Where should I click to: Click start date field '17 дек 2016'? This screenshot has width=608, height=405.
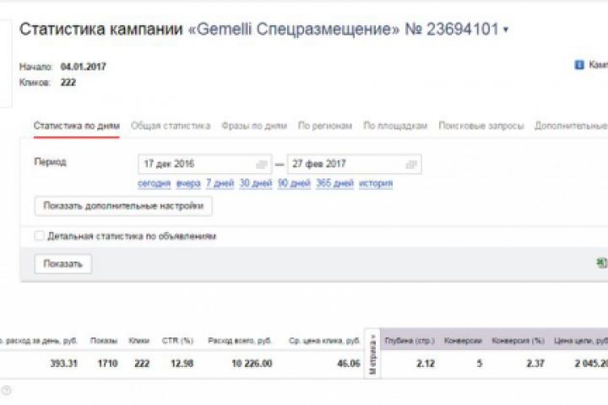coord(204,164)
